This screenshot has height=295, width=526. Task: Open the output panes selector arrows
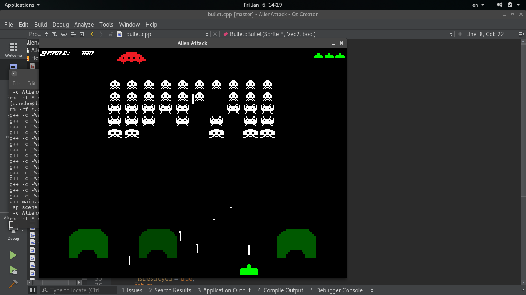(x=372, y=290)
